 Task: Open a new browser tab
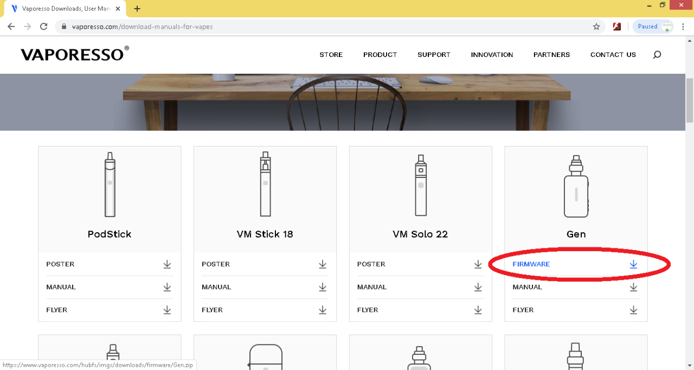click(x=137, y=9)
